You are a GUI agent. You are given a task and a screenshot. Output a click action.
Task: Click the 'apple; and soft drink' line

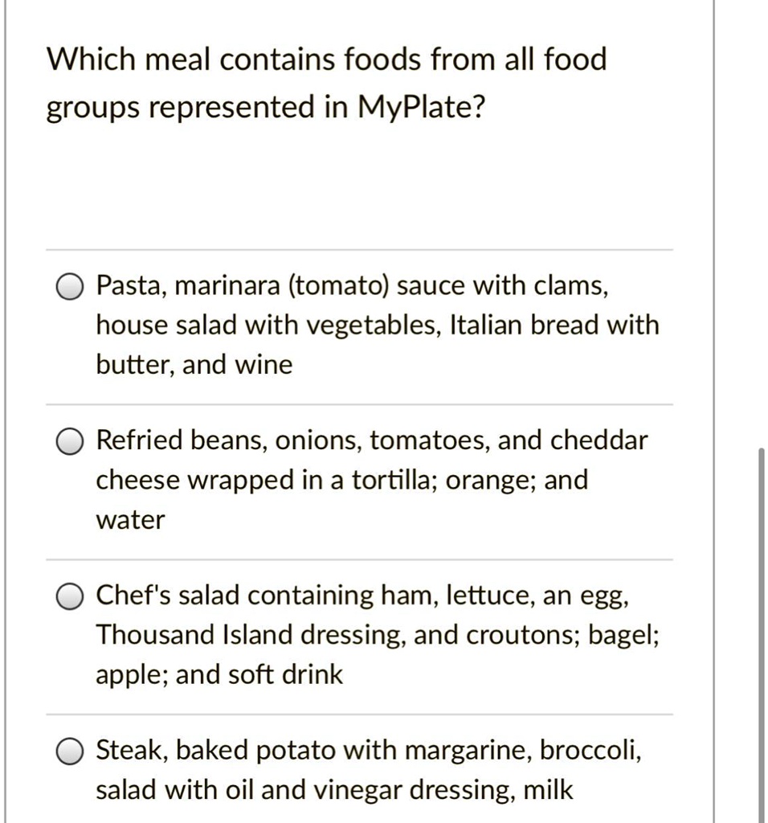pyautogui.click(x=219, y=674)
